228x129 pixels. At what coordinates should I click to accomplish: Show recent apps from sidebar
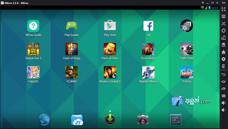223,89
